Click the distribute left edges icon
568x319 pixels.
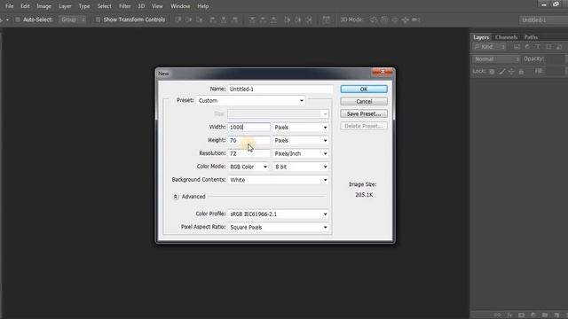pos(288,19)
